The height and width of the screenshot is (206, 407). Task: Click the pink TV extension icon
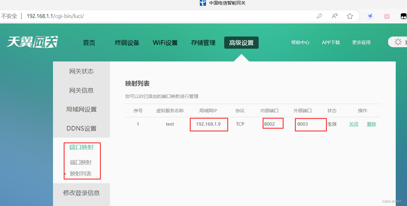coord(387,16)
